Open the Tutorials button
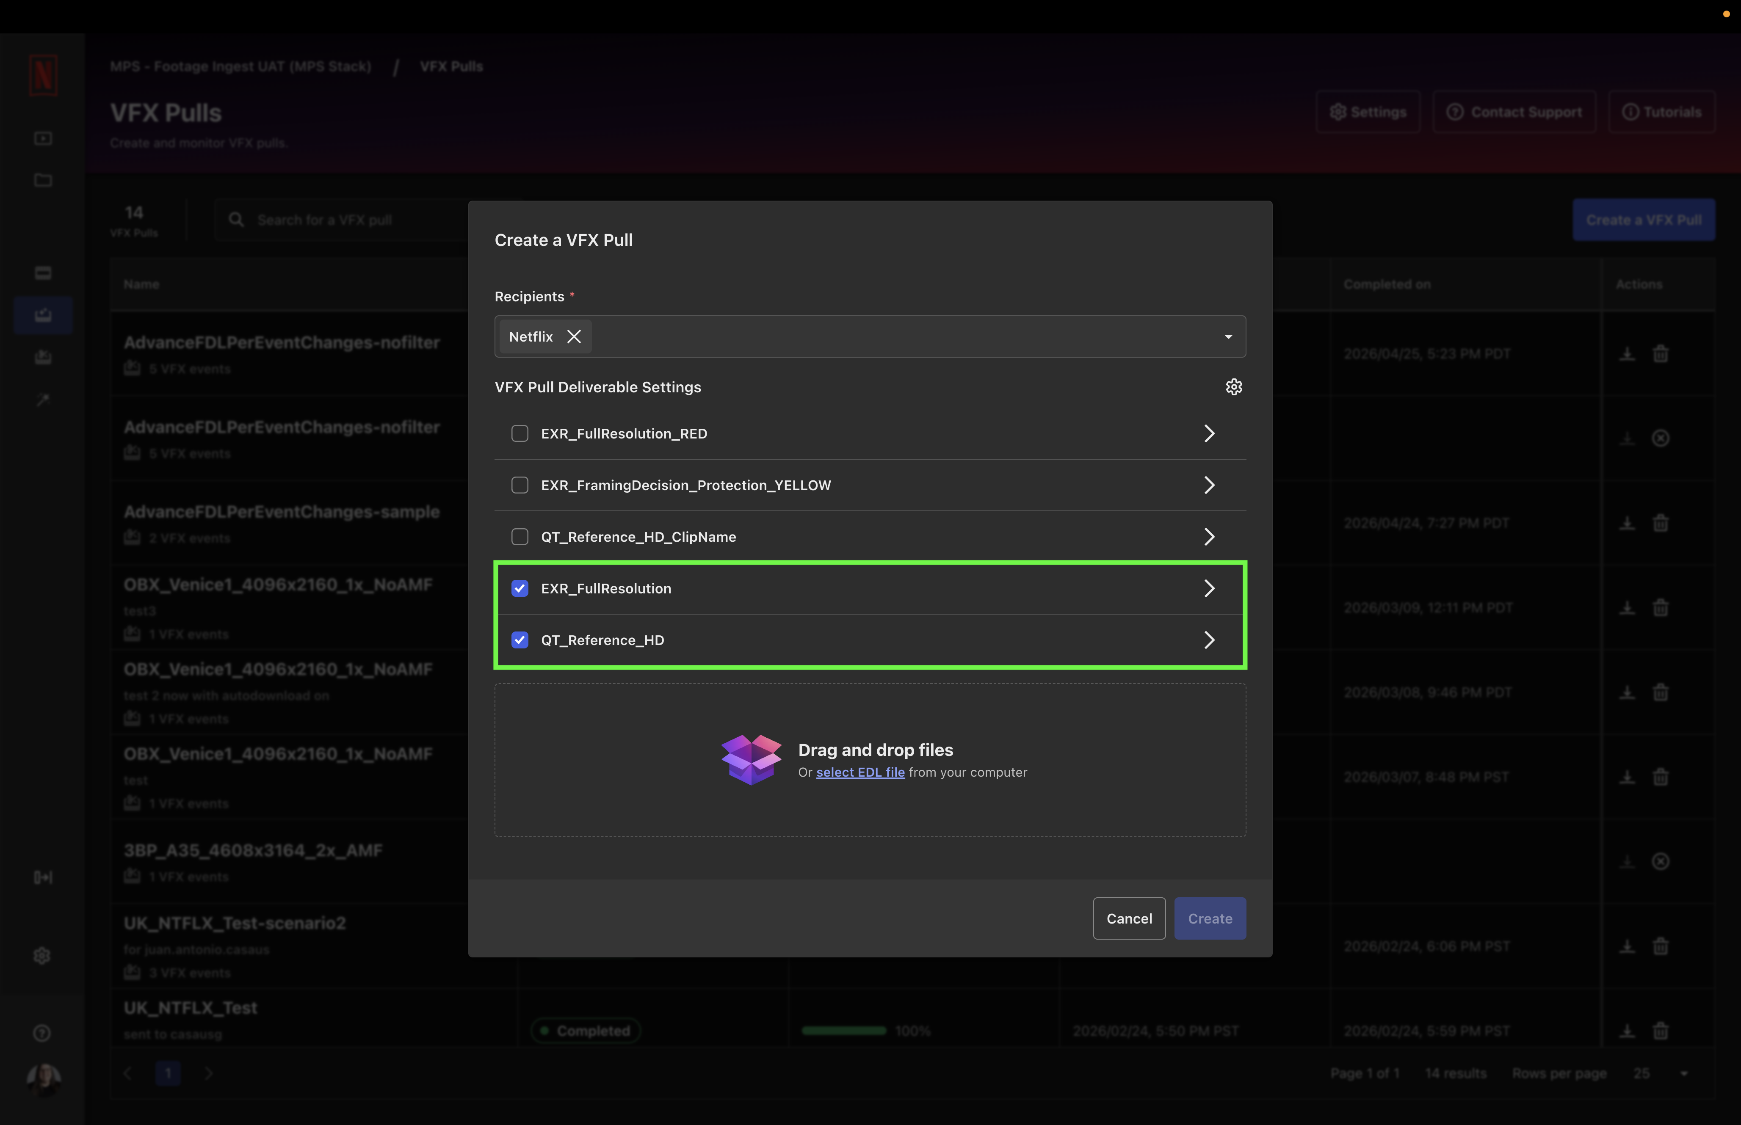This screenshot has width=1741, height=1125. tap(1661, 112)
